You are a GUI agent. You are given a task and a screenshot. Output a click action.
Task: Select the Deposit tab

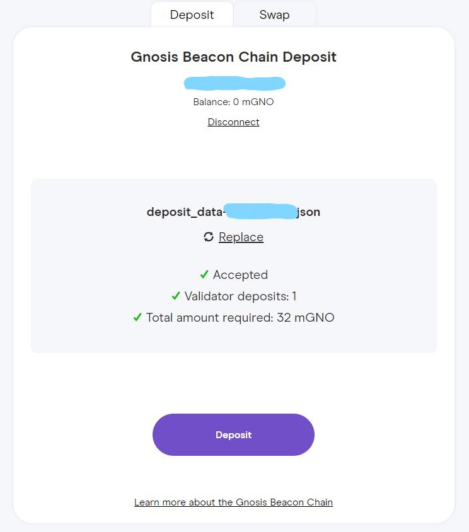click(192, 15)
